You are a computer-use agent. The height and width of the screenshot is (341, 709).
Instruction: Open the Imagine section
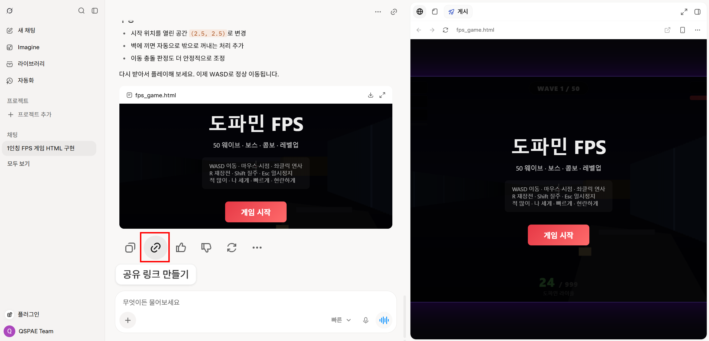point(23,47)
